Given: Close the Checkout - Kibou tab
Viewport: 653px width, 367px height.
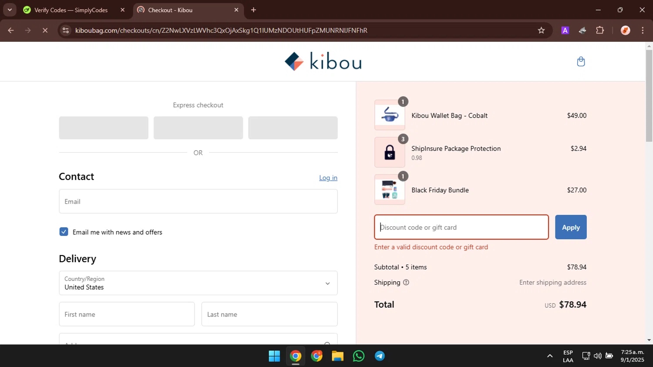Looking at the screenshot, I should click(236, 10).
